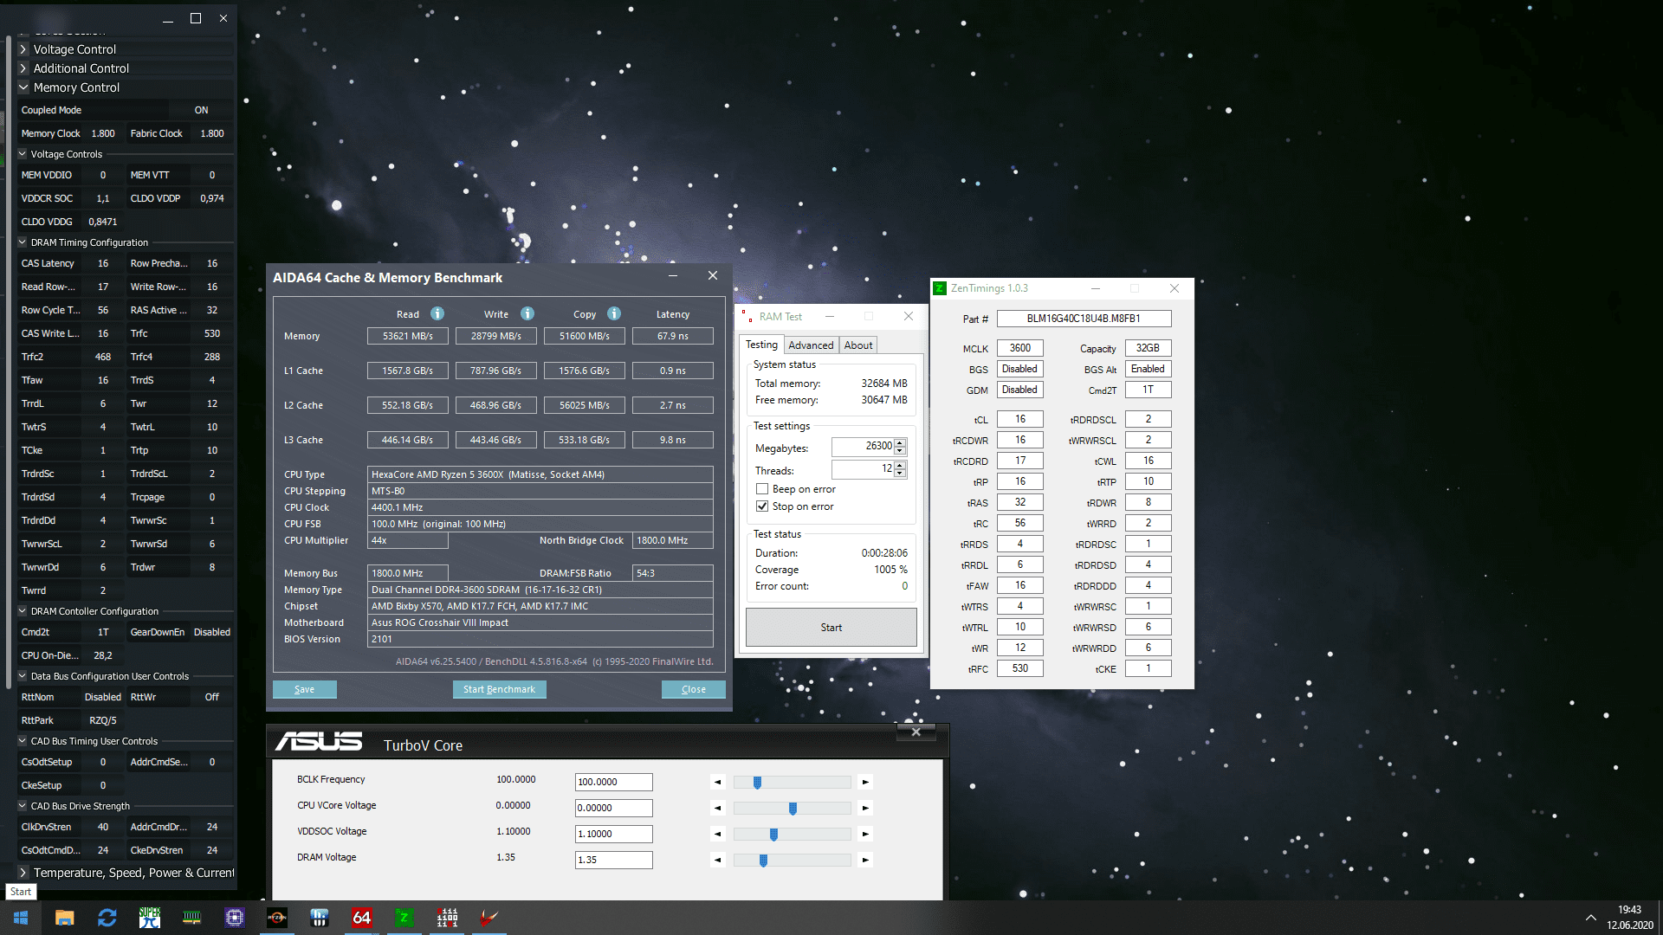
Task: Increase BCLK Frequency with right arrow
Action: click(x=864, y=782)
